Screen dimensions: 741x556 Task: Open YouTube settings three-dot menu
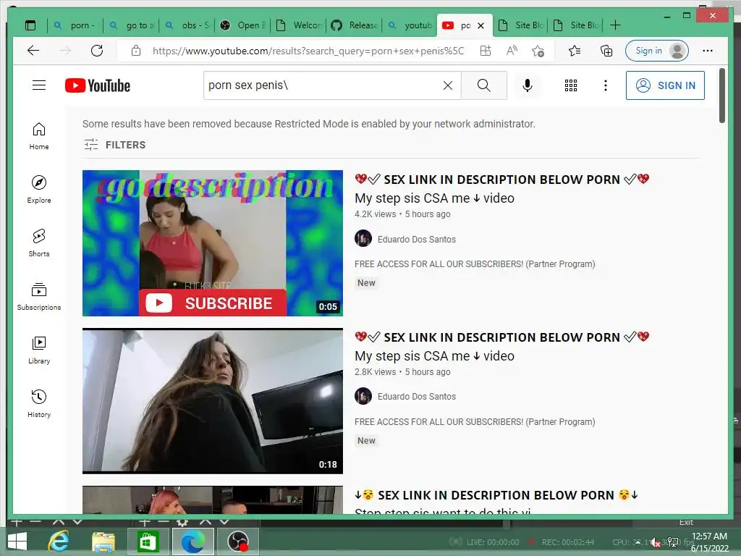pyautogui.click(x=606, y=85)
